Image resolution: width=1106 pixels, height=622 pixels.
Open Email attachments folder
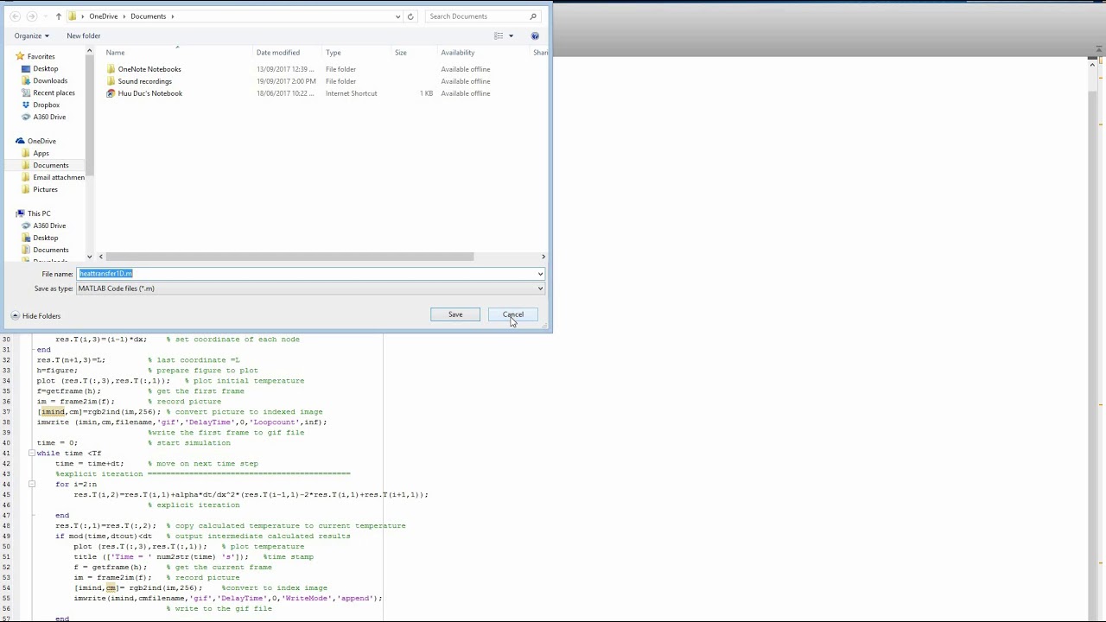click(59, 177)
